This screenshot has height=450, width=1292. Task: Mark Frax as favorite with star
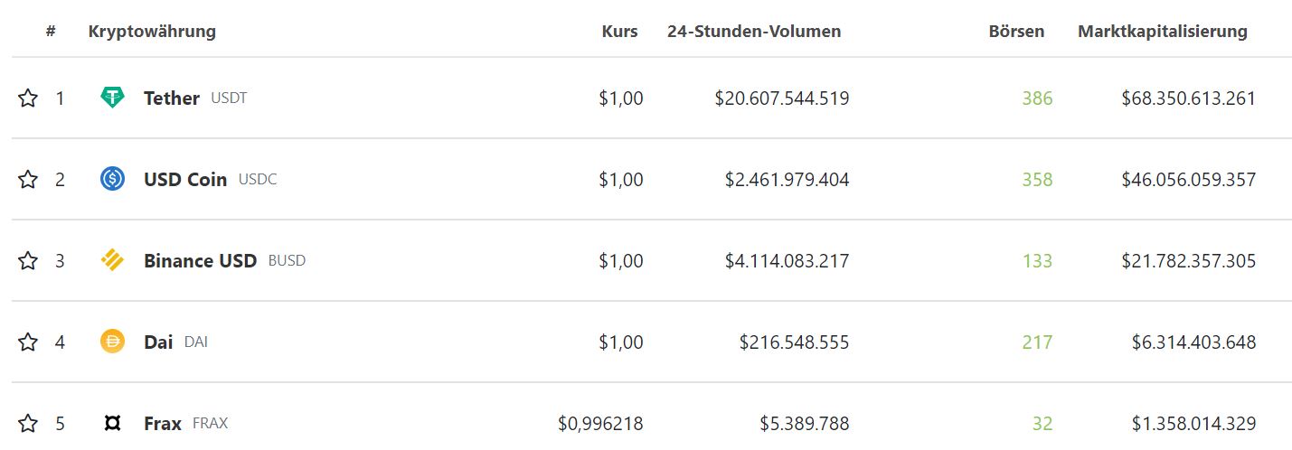(x=28, y=423)
